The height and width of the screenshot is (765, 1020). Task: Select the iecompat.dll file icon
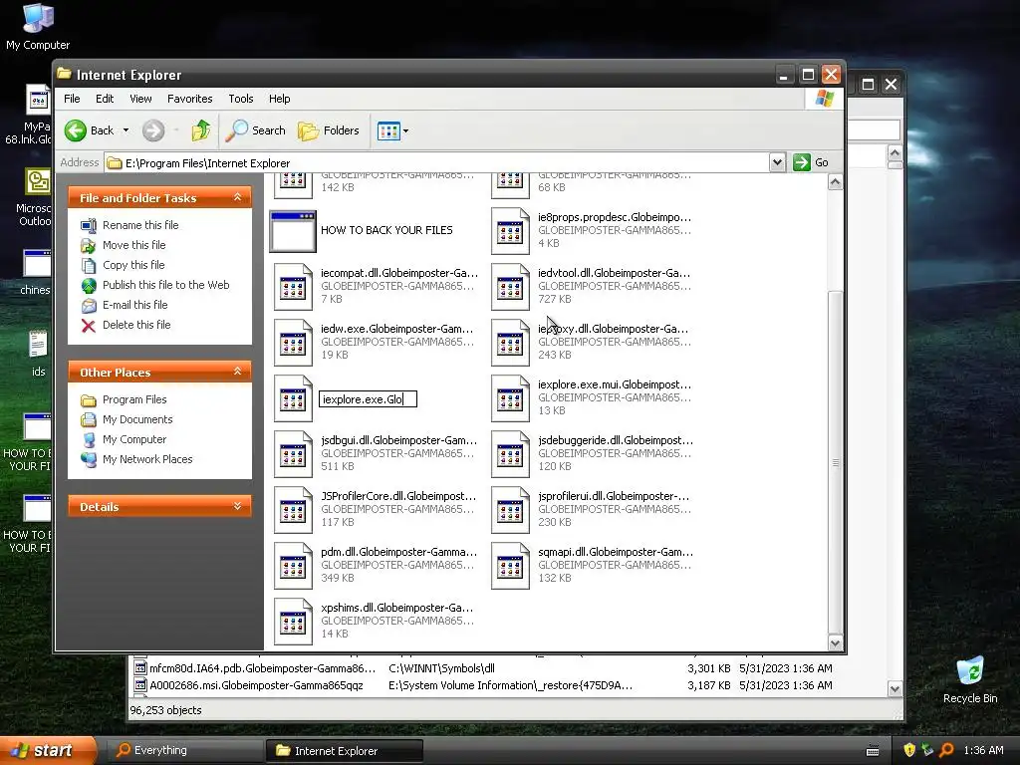293,287
